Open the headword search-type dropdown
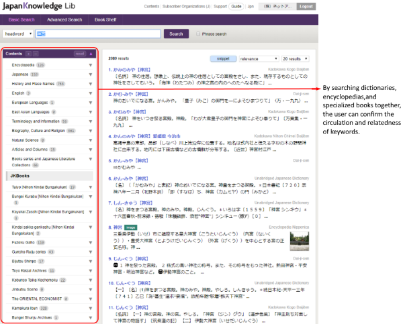Viewport: 403px width, 324px height. point(17,34)
